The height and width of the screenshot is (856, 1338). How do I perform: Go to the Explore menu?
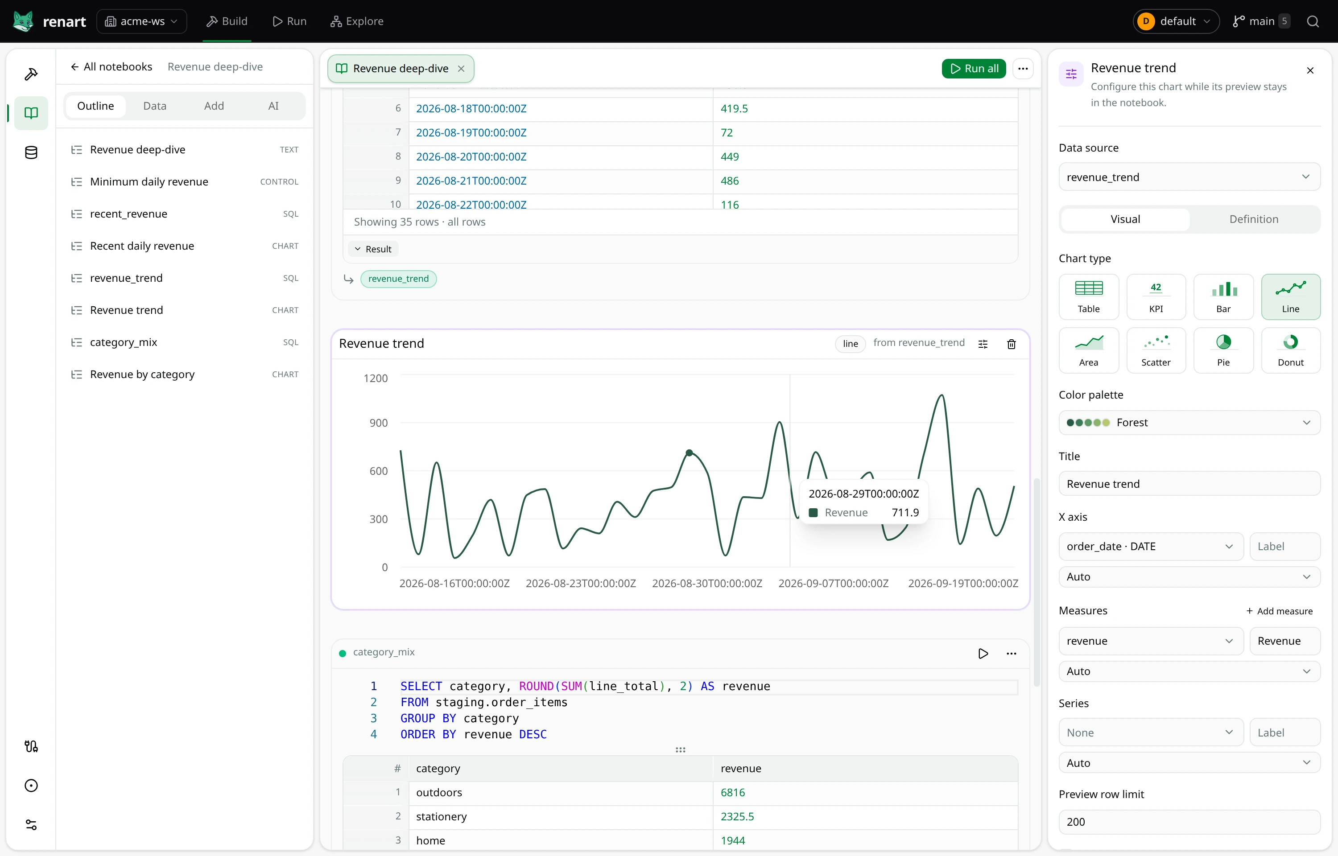click(x=357, y=21)
